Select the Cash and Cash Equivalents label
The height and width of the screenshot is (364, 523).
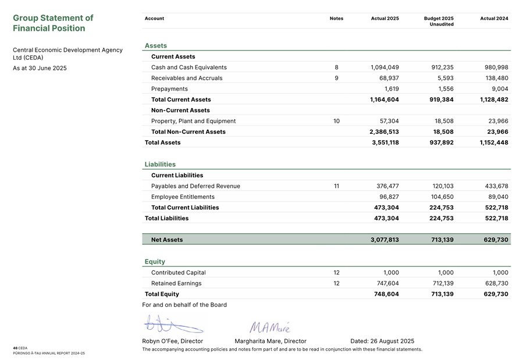[188, 67]
